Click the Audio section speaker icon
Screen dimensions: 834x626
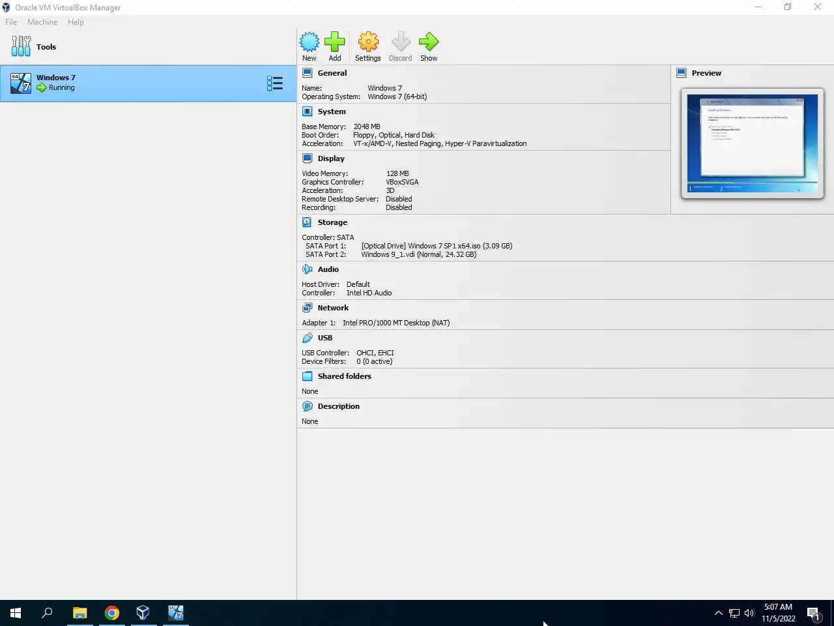click(x=308, y=269)
